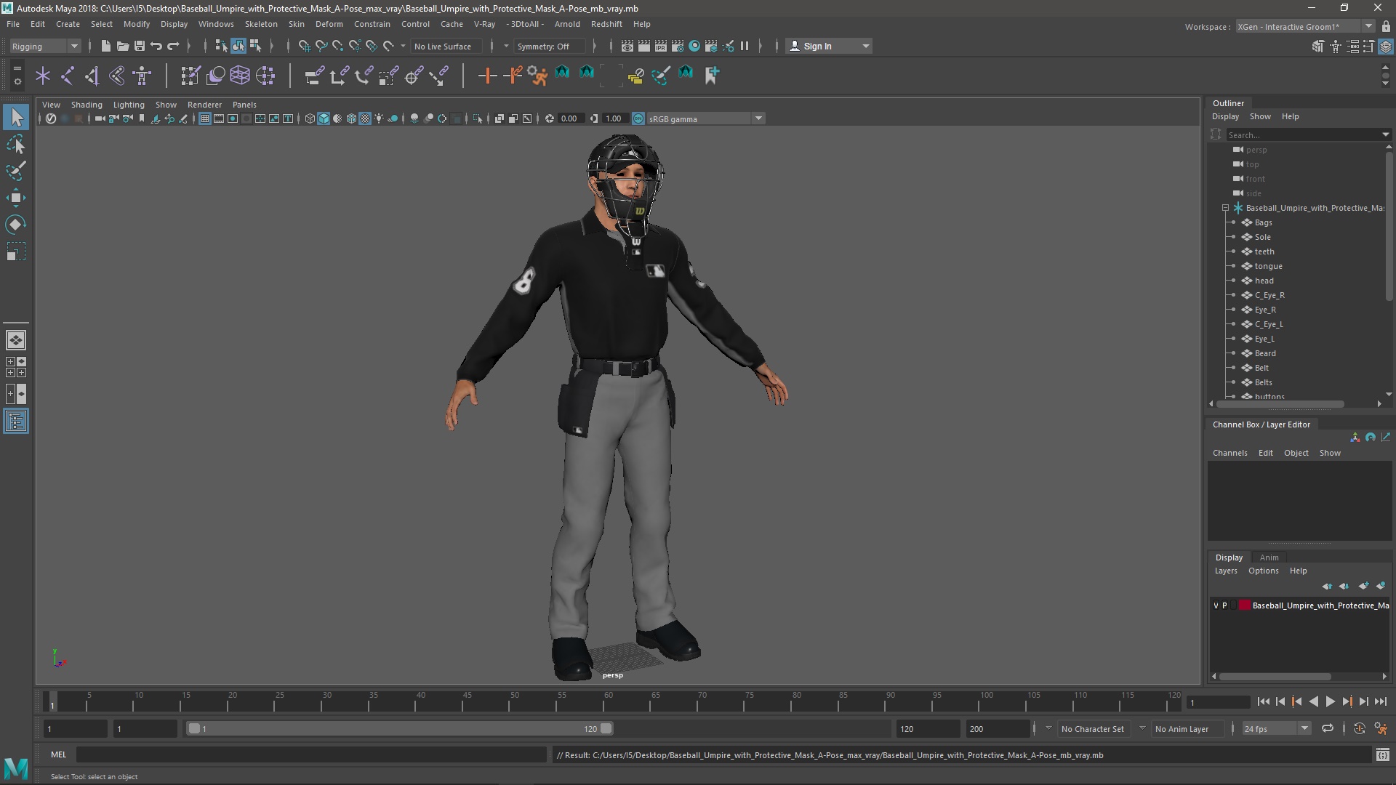1396x785 pixels.
Task: Open the Rigging menu set dropdown
Action: pos(44,46)
